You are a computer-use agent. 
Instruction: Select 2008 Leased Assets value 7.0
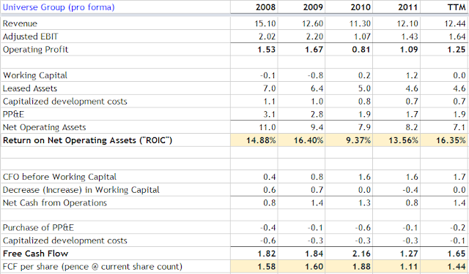[x=269, y=88]
